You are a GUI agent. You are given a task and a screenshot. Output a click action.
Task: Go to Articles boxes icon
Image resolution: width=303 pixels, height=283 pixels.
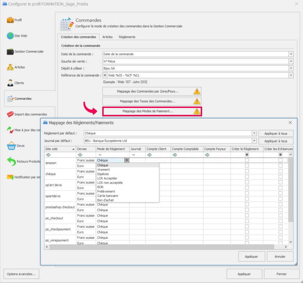point(10,67)
